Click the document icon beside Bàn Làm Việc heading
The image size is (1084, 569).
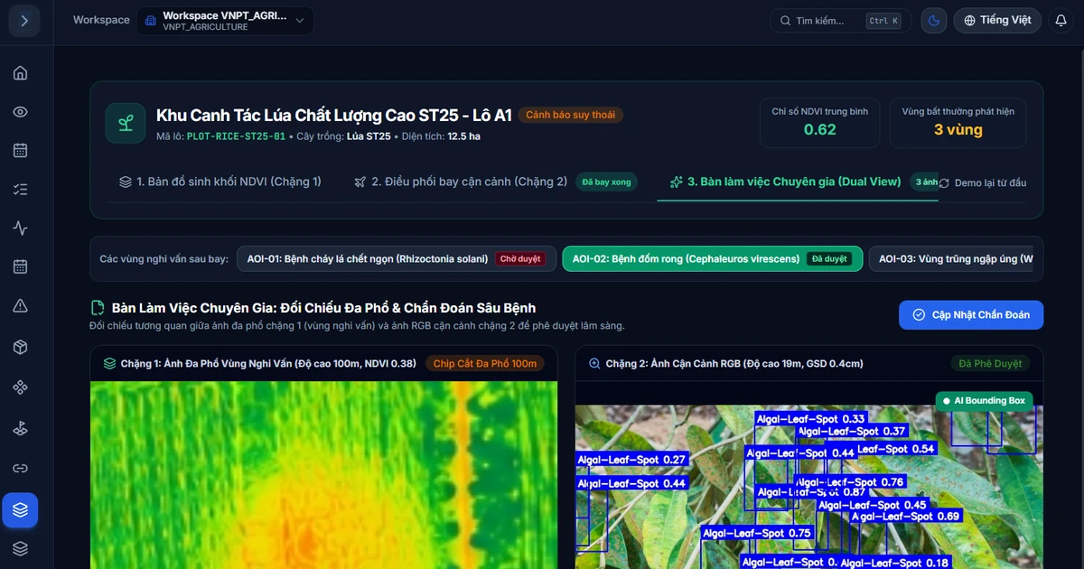click(x=98, y=308)
